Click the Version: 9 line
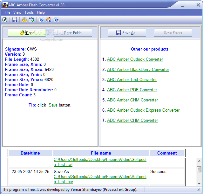 tap(15, 54)
